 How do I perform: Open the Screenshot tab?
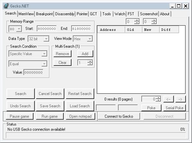[149, 14]
